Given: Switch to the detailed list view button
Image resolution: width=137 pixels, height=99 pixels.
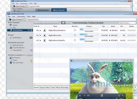Looking at the screenshot, I should click(63, 23).
